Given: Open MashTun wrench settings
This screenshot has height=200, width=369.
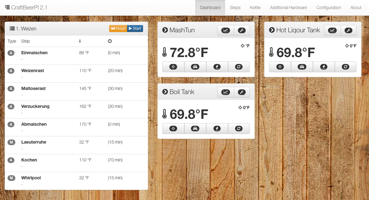Looking at the screenshot, I should point(242,30).
